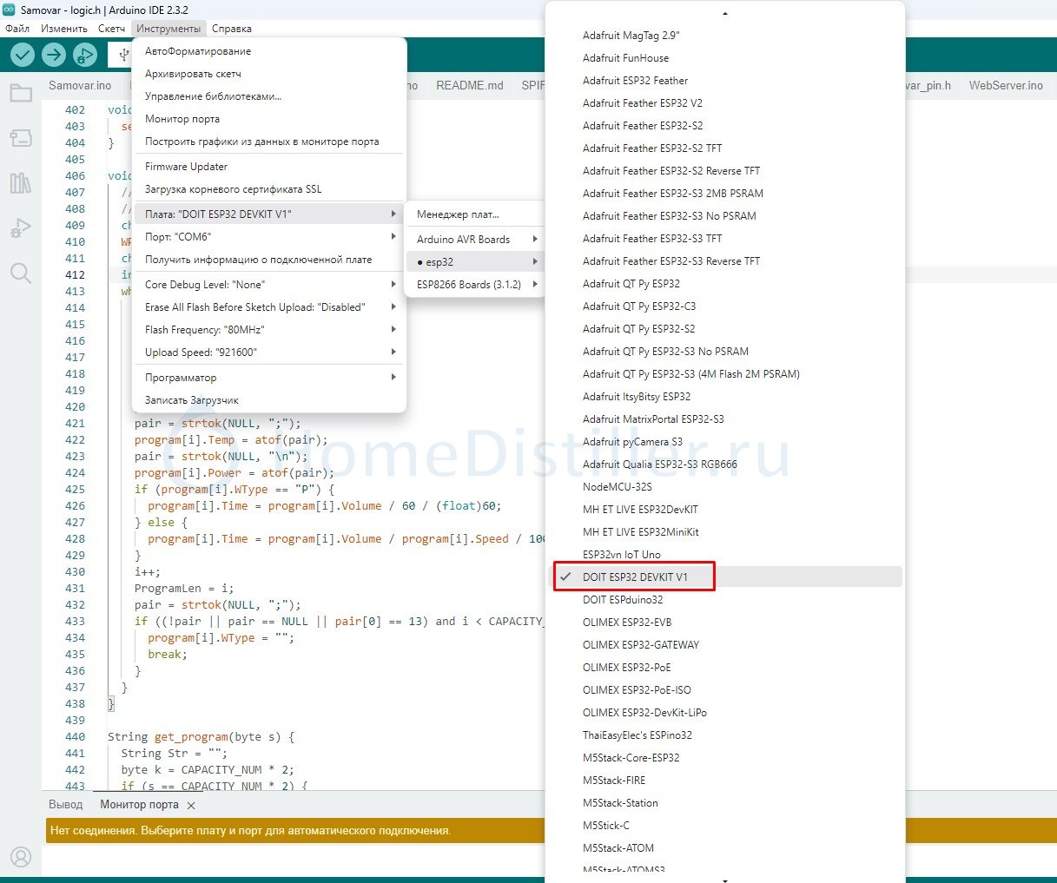
Task: Select the M5Stack-FIRE board
Action: click(x=724, y=781)
